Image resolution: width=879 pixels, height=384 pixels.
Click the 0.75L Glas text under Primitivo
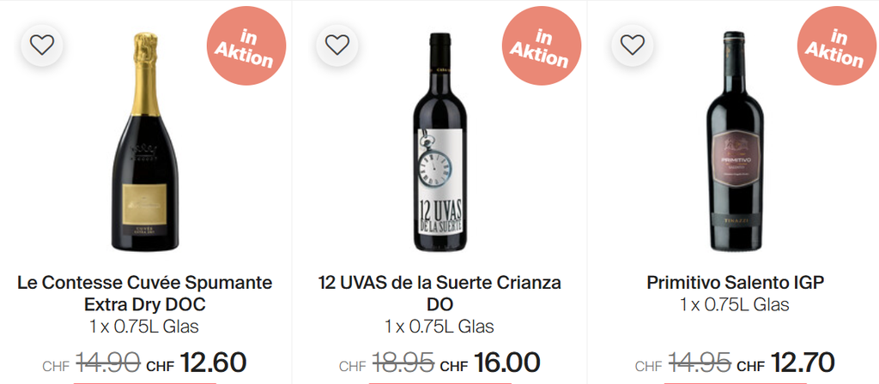point(733,304)
